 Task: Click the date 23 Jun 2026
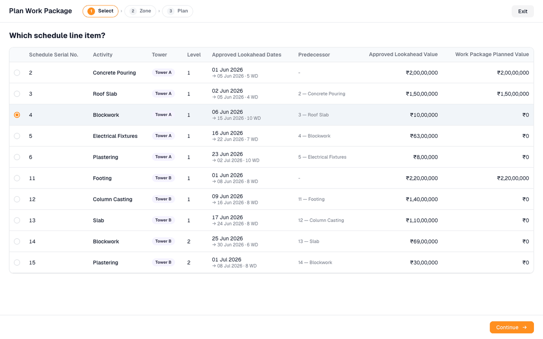(x=227, y=154)
